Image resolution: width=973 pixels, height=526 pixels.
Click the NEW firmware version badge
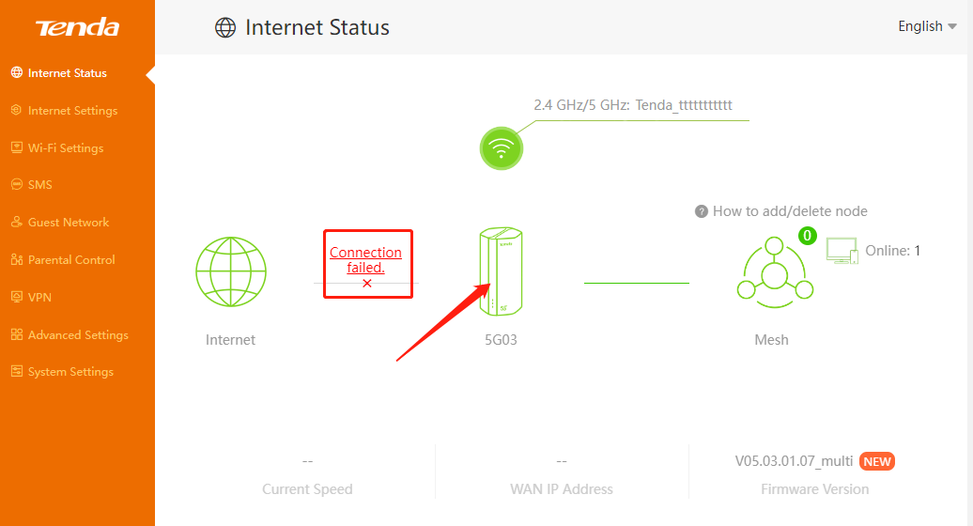pos(877,461)
